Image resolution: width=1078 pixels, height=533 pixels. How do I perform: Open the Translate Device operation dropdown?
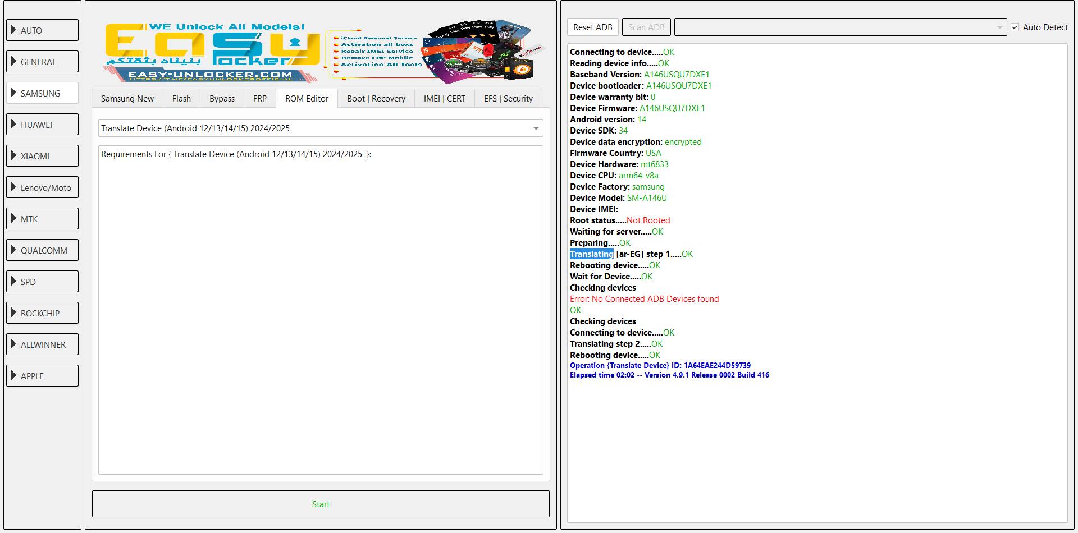tap(321, 128)
